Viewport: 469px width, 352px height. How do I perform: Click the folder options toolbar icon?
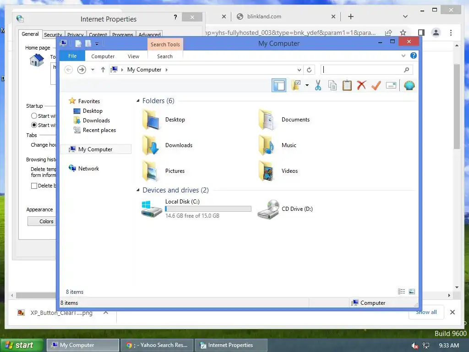pyautogui.click(x=296, y=85)
